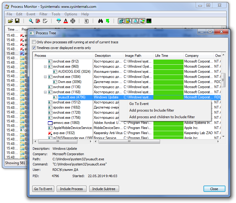Open the Options menu
Image resolution: width=236 pixels, height=203 pixels.
coord(71,14)
